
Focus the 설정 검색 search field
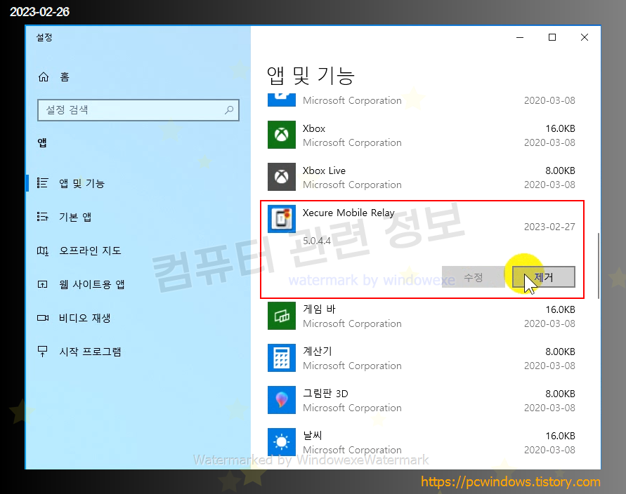(138, 110)
